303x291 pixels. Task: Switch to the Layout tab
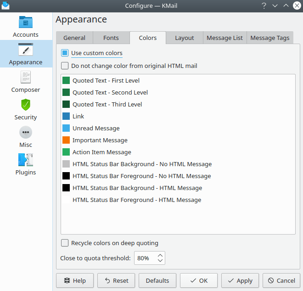pos(184,38)
